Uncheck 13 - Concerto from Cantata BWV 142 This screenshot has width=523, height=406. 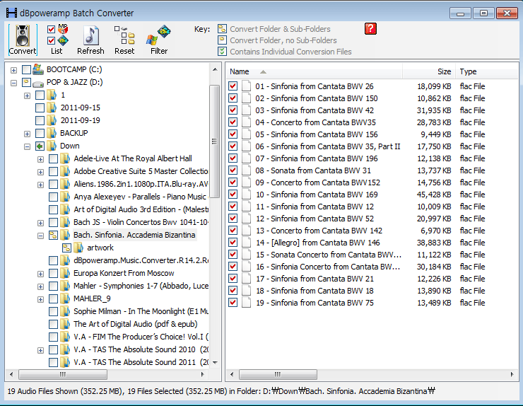click(x=233, y=231)
